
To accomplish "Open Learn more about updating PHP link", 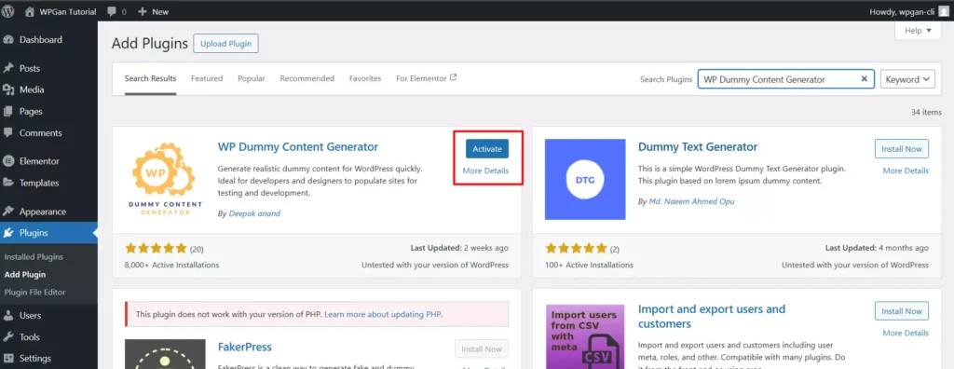I will point(383,315).
